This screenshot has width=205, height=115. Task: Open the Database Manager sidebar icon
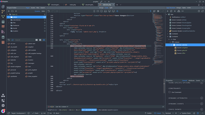[3, 22]
